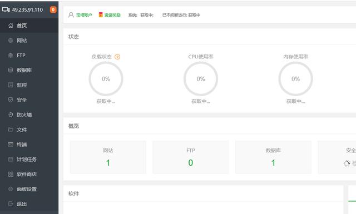Click the 负载状态 label

click(102, 57)
